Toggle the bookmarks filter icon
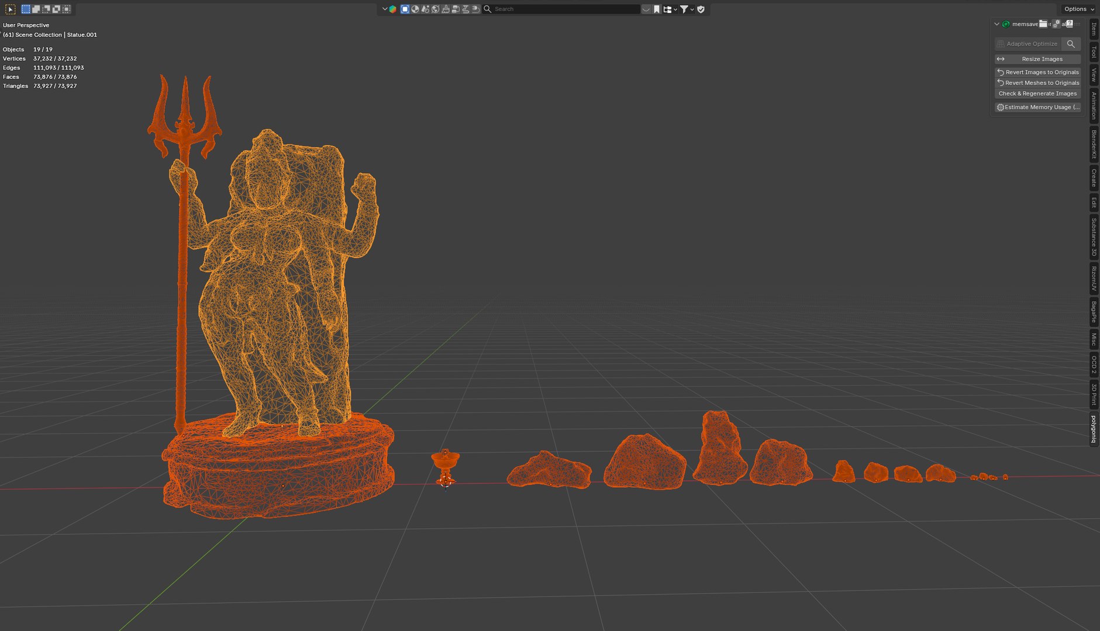The image size is (1100, 631). tap(657, 9)
